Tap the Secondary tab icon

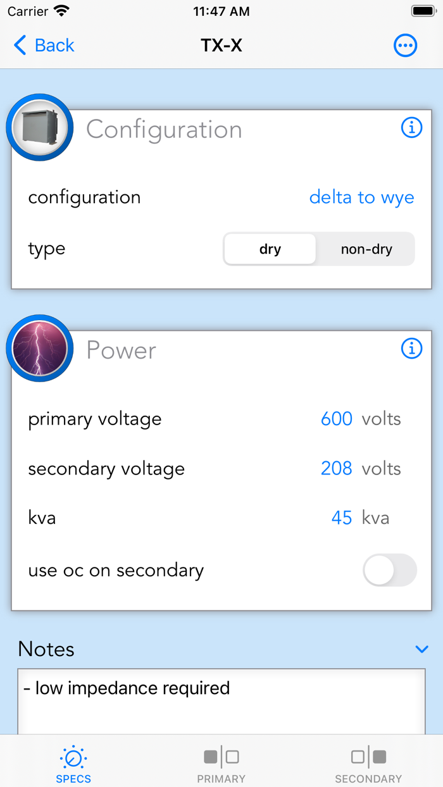pyautogui.click(x=368, y=757)
